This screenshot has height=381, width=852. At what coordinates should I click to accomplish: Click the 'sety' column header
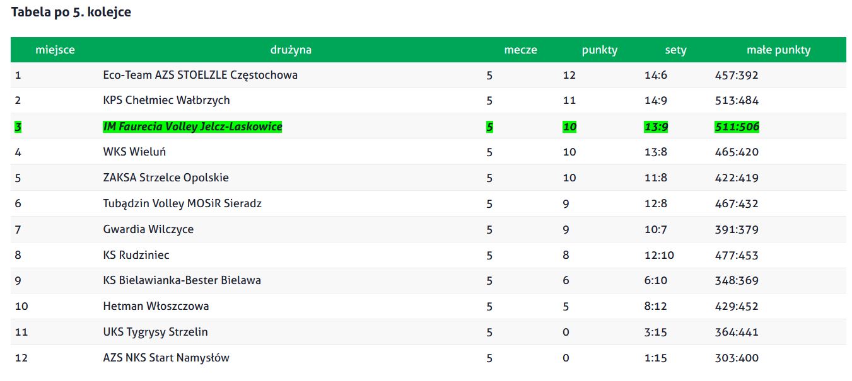675,50
